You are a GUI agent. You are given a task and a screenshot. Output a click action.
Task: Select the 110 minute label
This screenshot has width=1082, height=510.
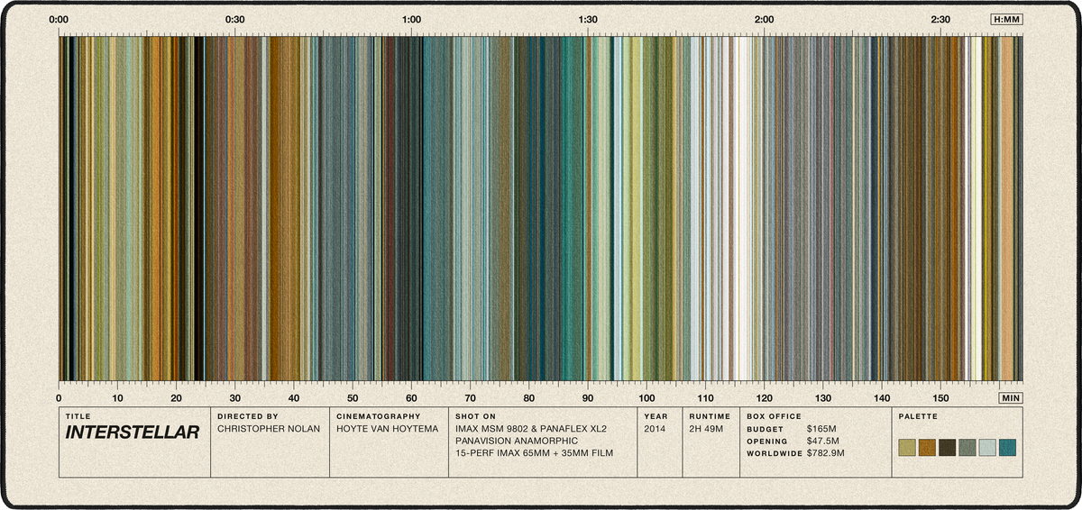[705, 398]
